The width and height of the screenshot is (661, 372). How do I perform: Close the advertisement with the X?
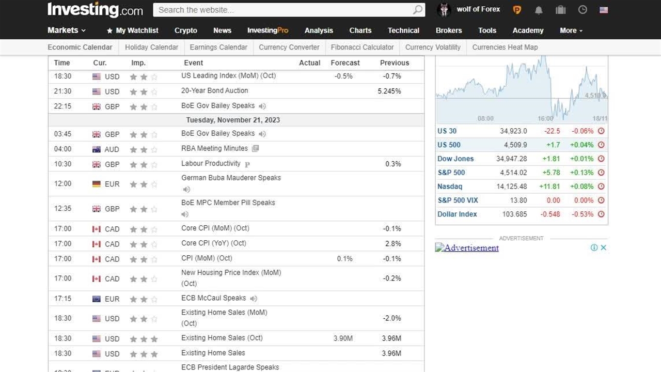(x=603, y=247)
